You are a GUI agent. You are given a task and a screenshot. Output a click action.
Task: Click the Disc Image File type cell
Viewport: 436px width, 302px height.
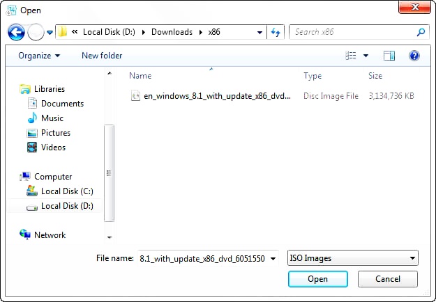coord(331,96)
